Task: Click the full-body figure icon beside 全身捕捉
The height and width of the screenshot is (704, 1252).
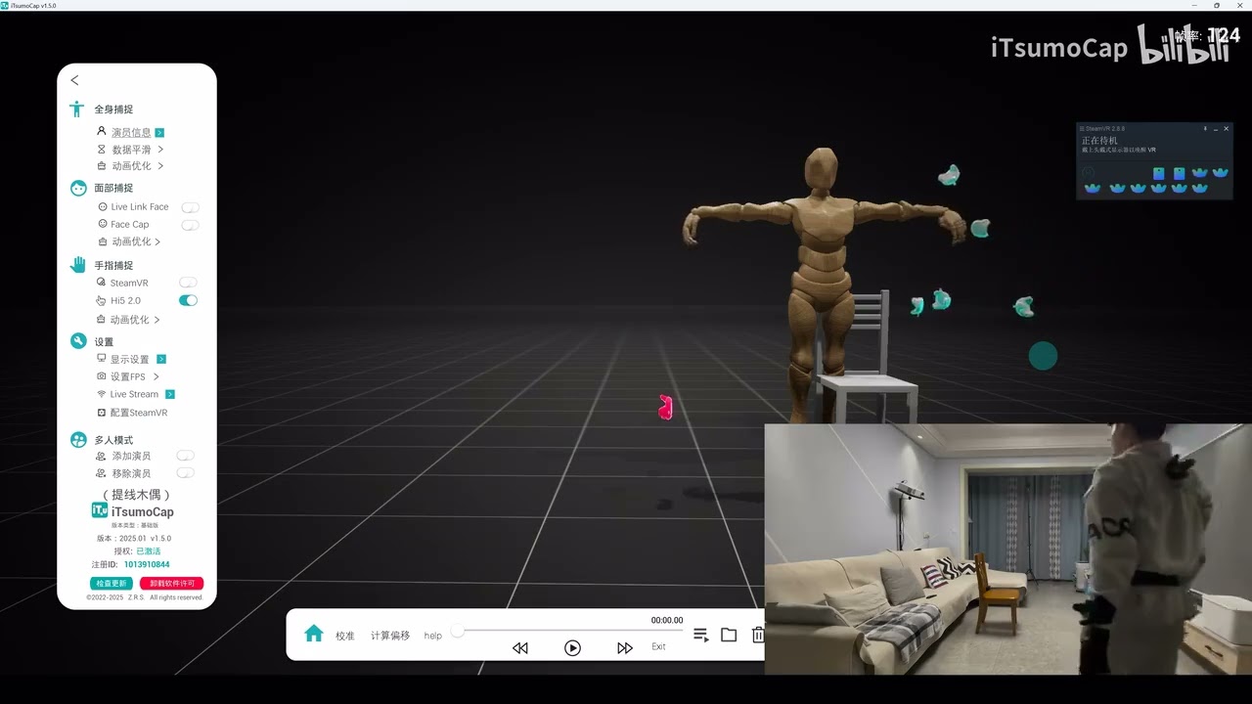Action: [x=77, y=110]
